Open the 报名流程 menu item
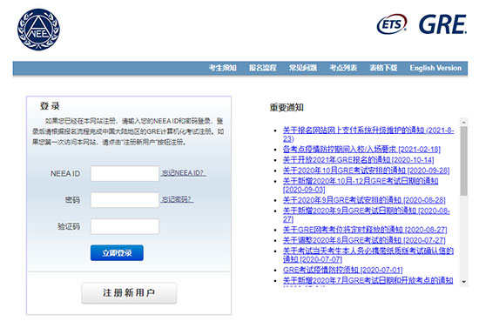The height and width of the screenshot is (328, 479). (263, 68)
